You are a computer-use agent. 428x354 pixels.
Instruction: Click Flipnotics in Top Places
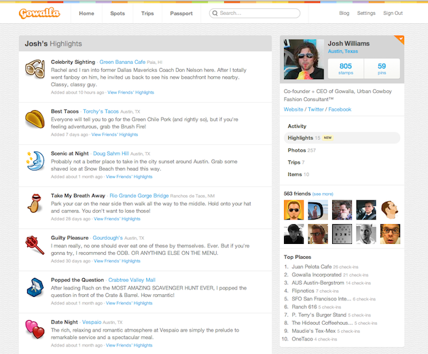click(303, 291)
